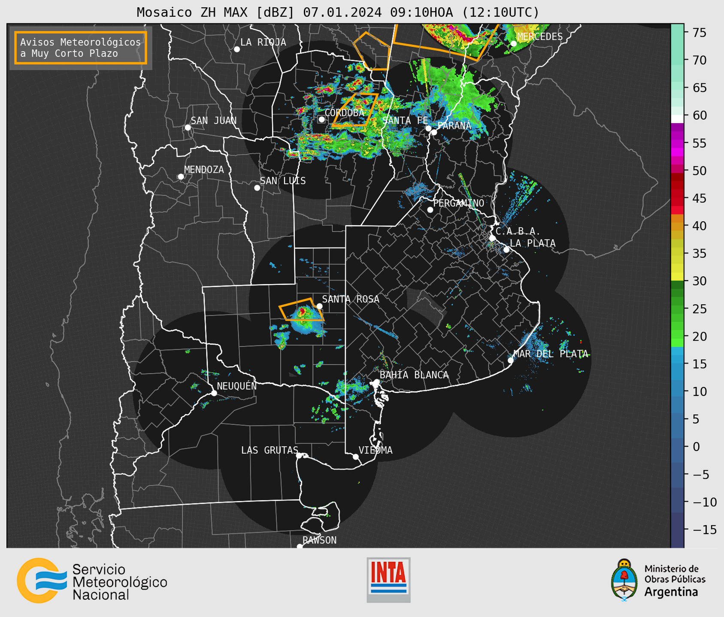724x617 pixels.
Task: Click the Mercedes city marker dot
Action: pyautogui.click(x=514, y=44)
